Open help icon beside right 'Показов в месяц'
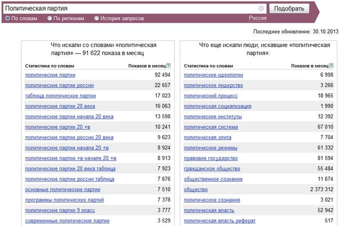This screenshot has width=344, height=227. click(331, 65)
